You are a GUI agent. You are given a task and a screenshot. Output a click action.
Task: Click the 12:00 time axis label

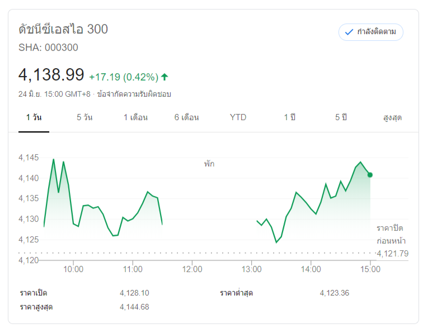(x=192, y=269)
